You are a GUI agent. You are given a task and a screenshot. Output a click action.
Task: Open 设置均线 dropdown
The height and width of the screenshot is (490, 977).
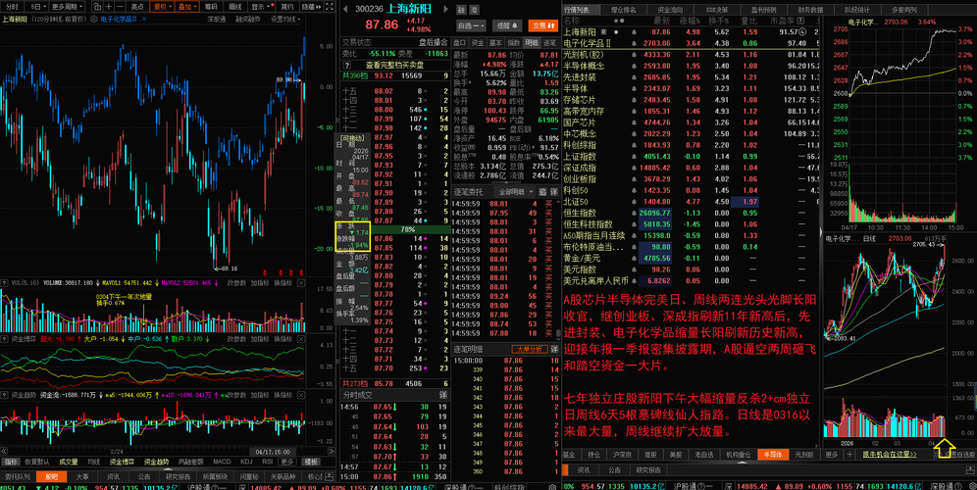(x=284, y=20)
